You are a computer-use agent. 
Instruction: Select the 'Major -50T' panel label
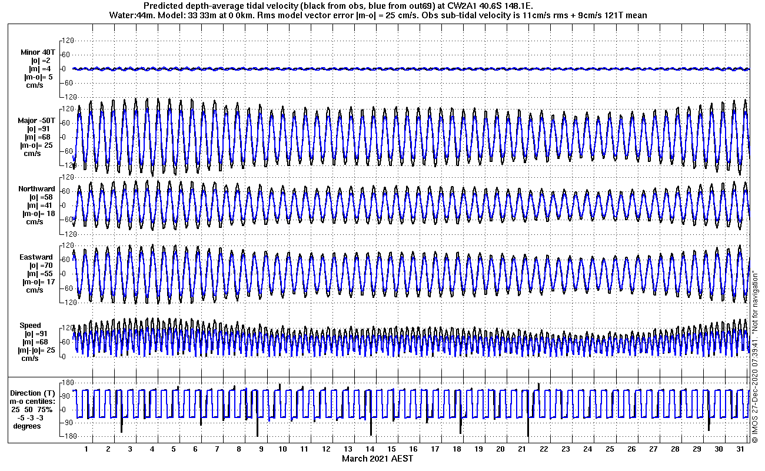point(36,121)
